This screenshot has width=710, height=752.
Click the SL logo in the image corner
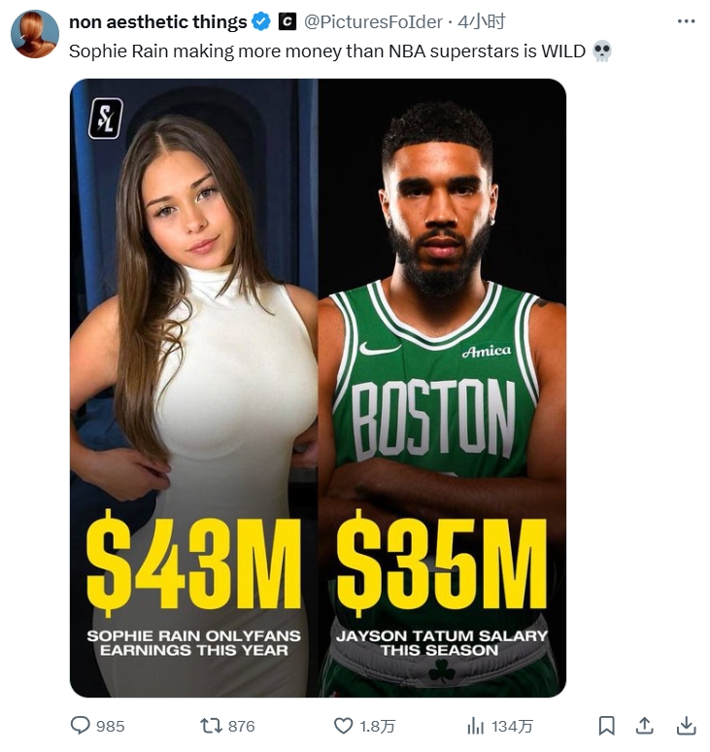pos(105,119)
